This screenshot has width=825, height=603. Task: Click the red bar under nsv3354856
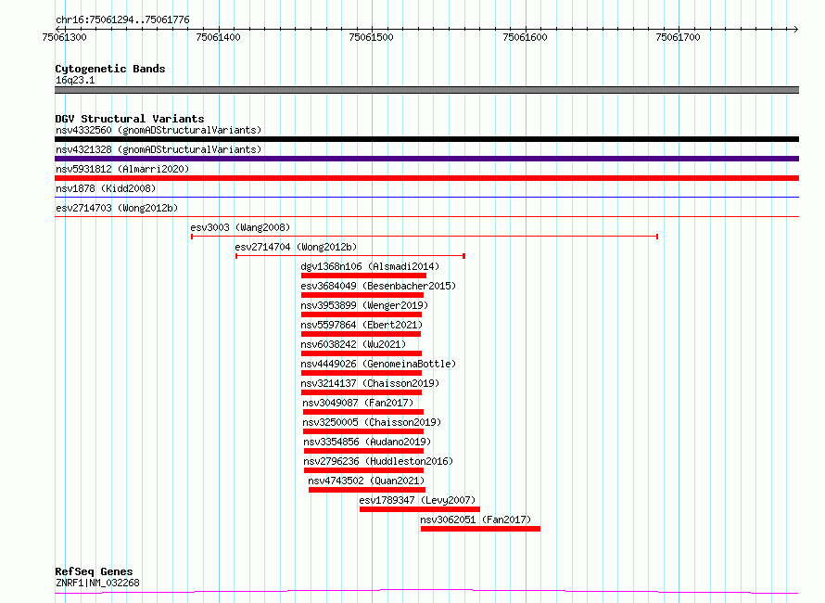pyautogui.click(x=363, y=451)
